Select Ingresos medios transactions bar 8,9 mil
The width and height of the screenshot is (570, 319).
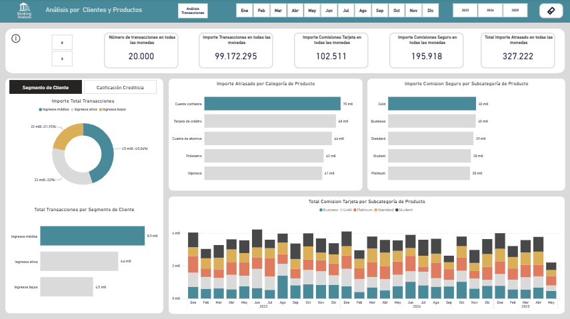pyautogui.click(x=93, y=236)
